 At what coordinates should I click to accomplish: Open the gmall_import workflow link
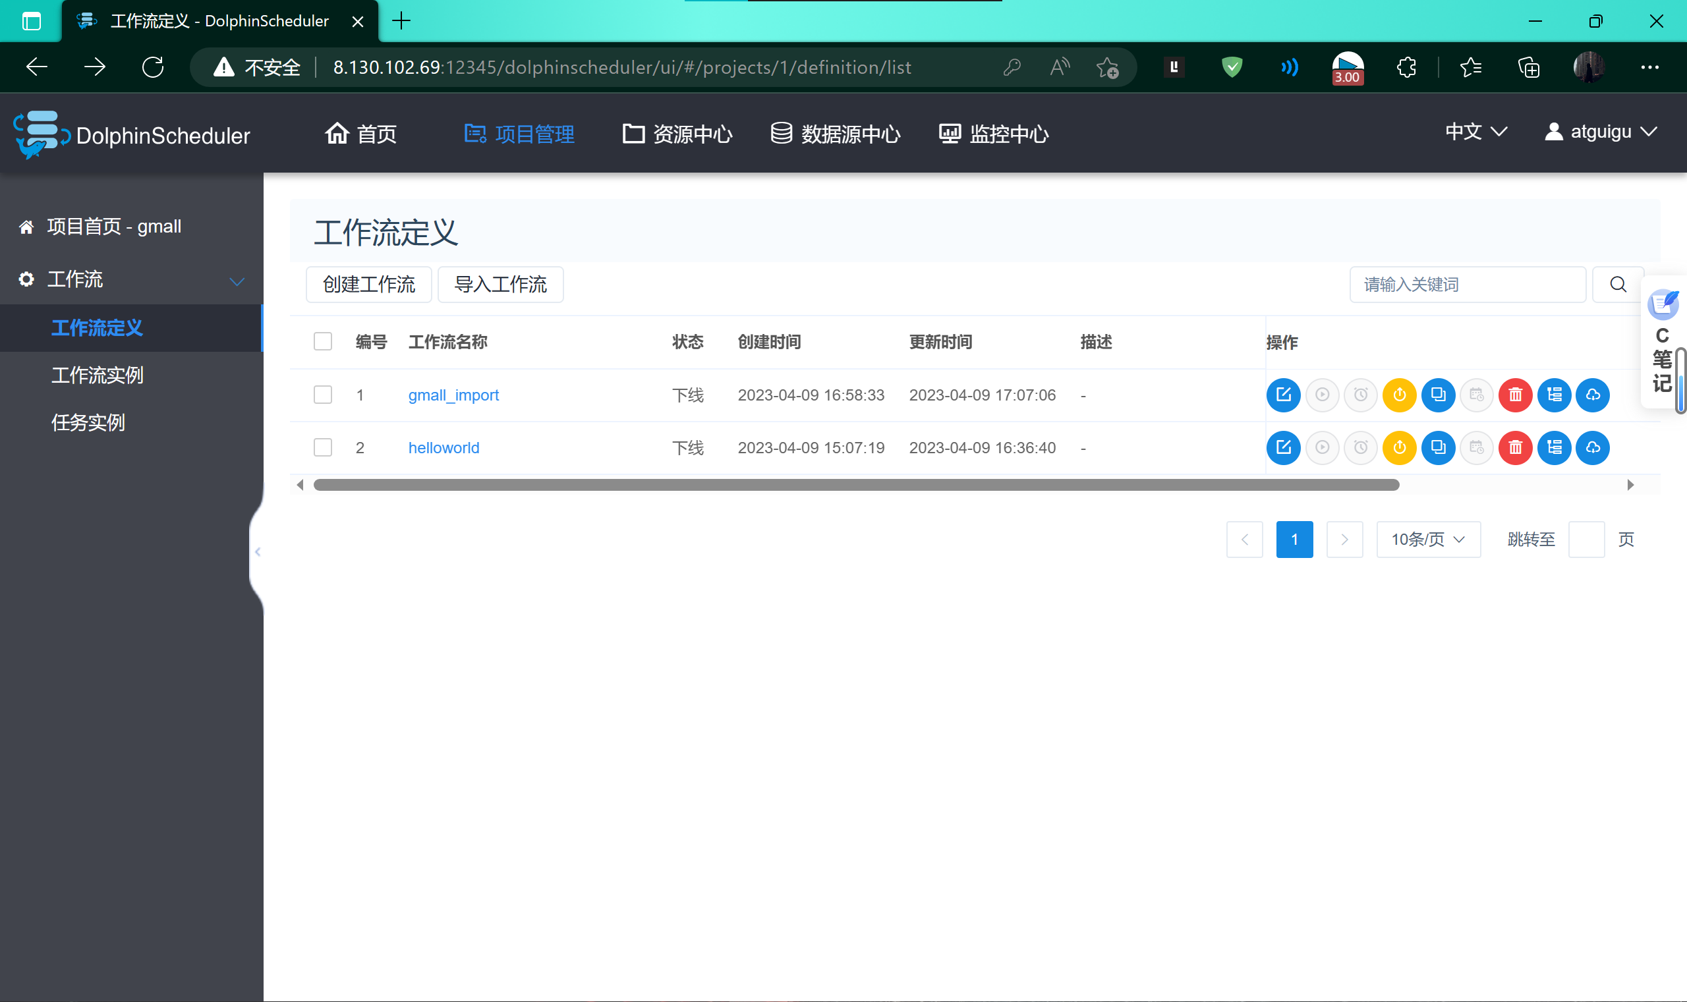[453, 395]
